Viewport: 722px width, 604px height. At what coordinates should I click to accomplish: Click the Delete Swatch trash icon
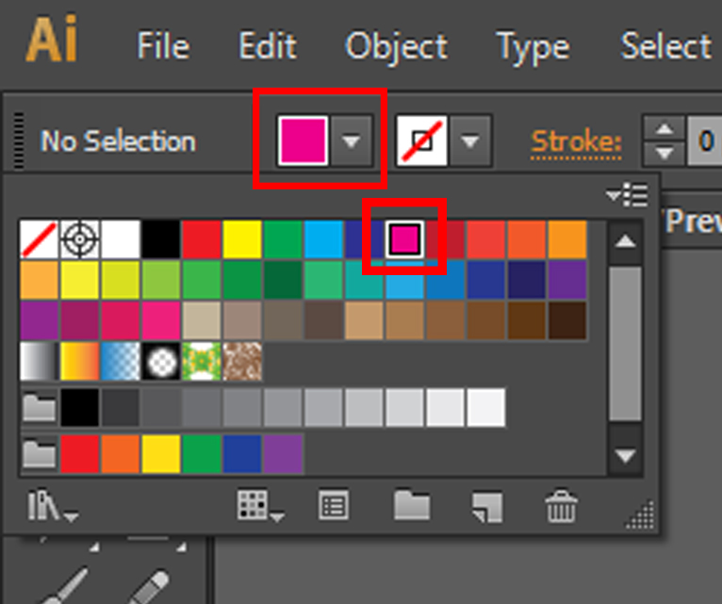click(x=561, y=507)
